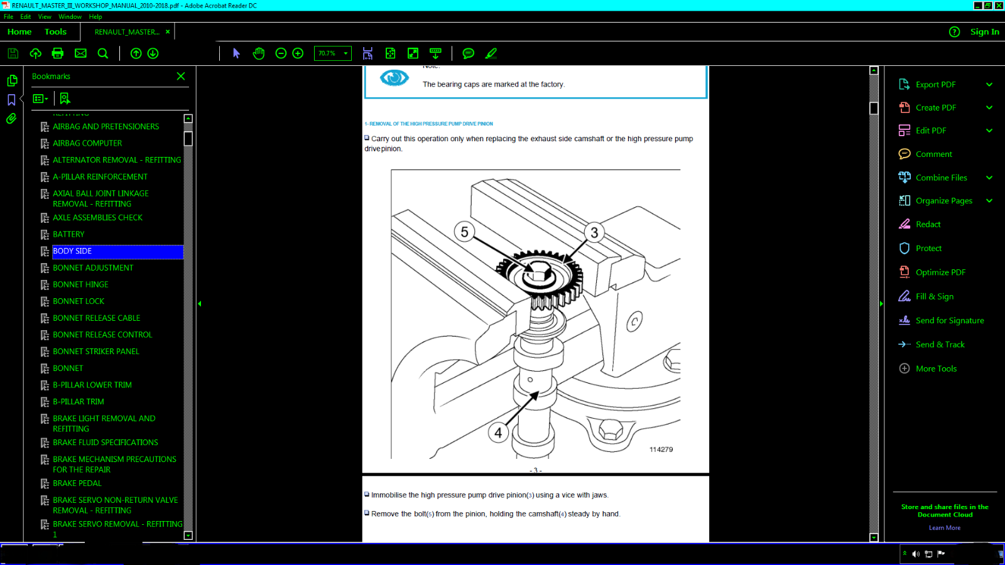
Task: Open the File menu
Action: (x=8, y=17)
